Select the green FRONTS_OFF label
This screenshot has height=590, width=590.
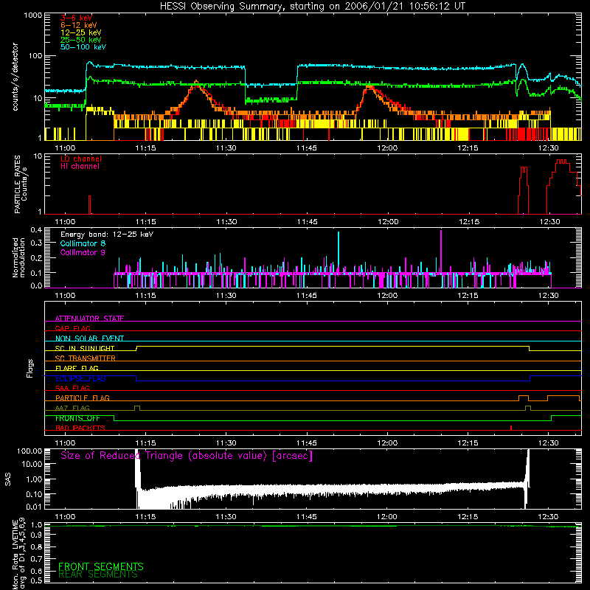point(77,418)
